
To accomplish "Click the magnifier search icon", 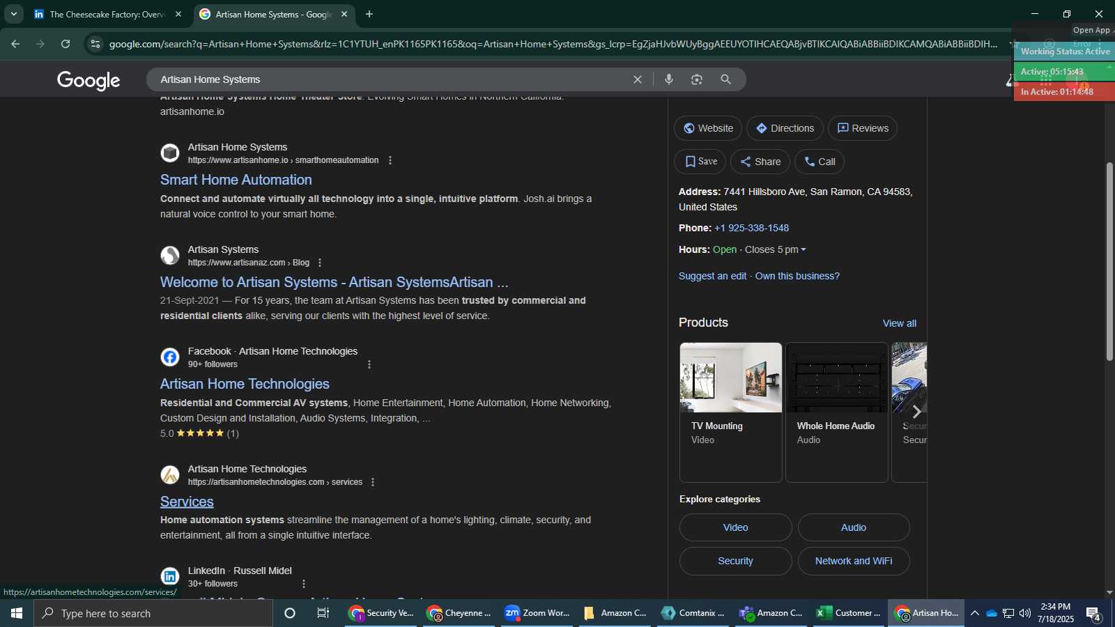I will (725, 79).
